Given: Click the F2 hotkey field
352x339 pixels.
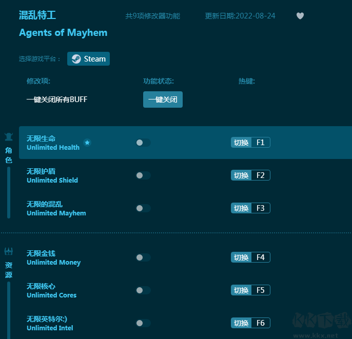Looking at the screenshot, I should [260, 175].
